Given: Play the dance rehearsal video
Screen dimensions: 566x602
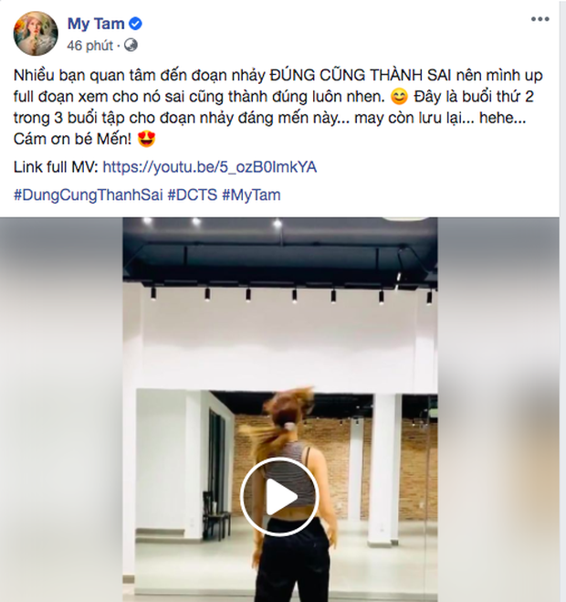Looking at the screenshot, I should click(279, 496).
